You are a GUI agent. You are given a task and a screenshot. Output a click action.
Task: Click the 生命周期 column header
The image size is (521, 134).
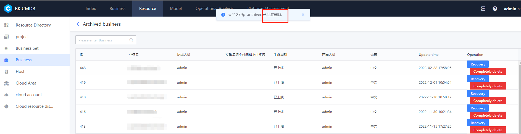click(x=280, y=55)
